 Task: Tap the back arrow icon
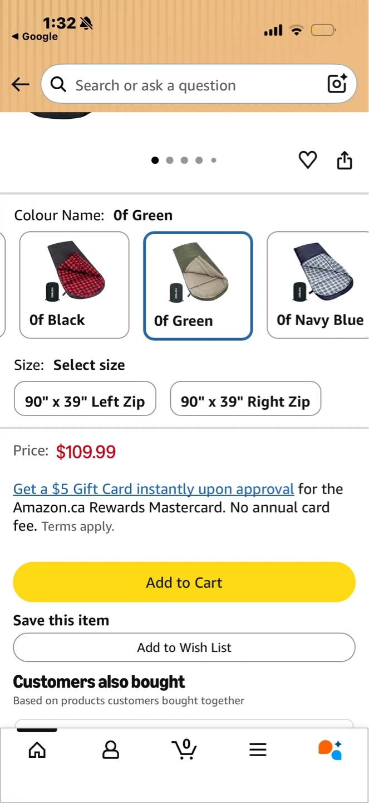(x=21, y=85)
